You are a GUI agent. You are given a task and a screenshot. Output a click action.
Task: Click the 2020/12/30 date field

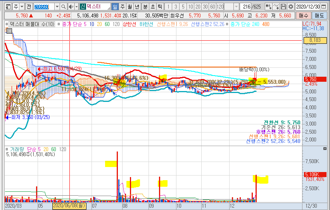click(x=308, y=7)
